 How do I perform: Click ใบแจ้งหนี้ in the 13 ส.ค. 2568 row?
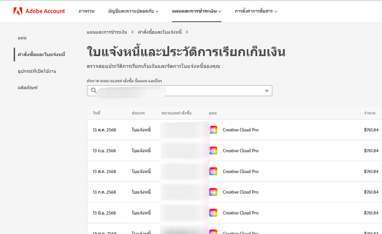click(141, 171)
